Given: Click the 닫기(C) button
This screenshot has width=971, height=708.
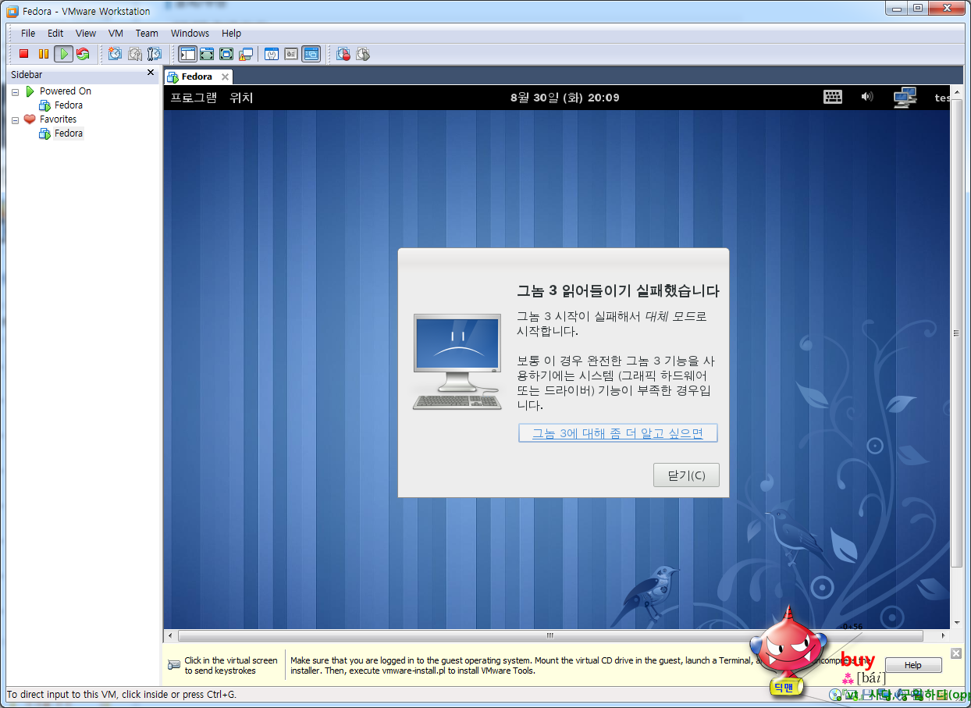Looking at the screenshot, I should [x=686, y=475].
